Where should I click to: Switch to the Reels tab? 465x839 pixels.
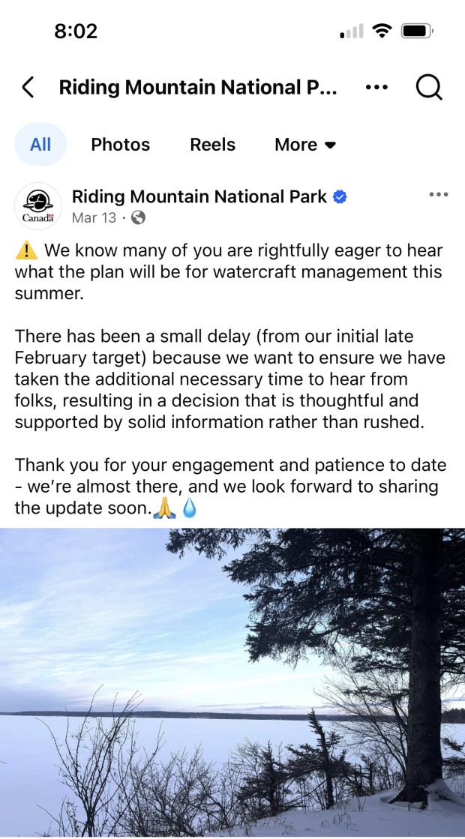pos(212,145)
